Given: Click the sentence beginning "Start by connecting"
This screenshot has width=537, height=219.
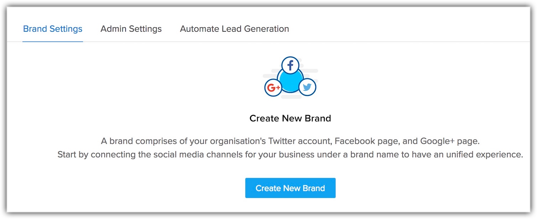Looking at the screenshot, I should pyautogui.click(x=290, y=155).
